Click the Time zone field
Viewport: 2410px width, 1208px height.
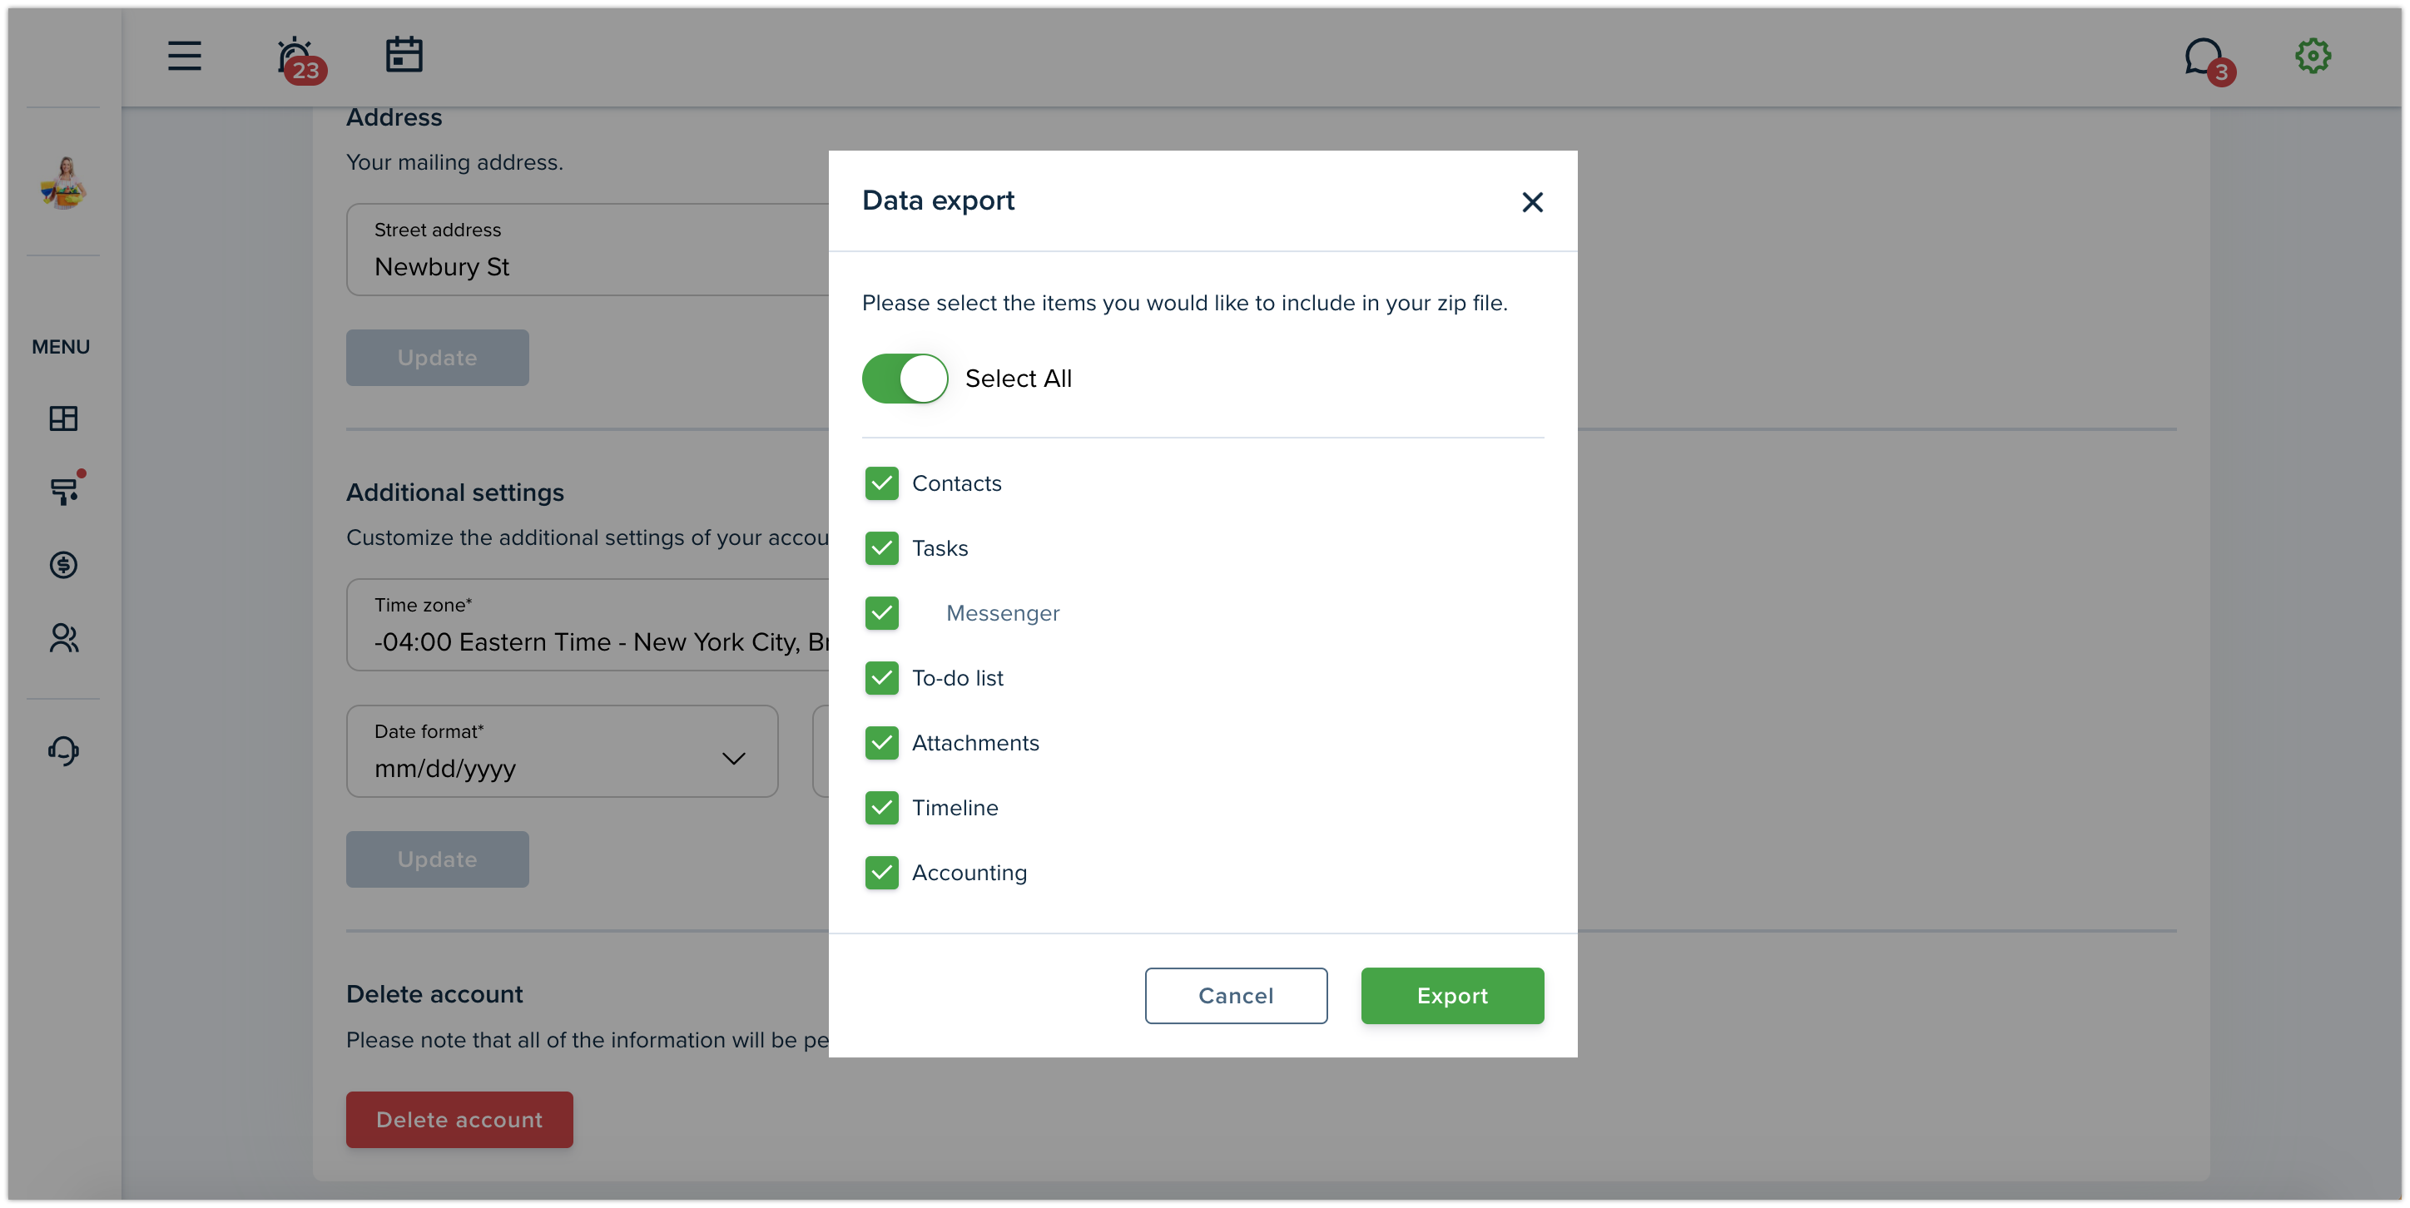tap(588, 625)
